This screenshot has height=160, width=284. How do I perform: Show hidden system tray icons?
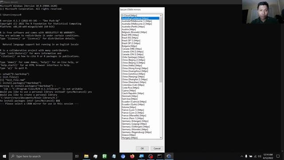tap(241, 156)
